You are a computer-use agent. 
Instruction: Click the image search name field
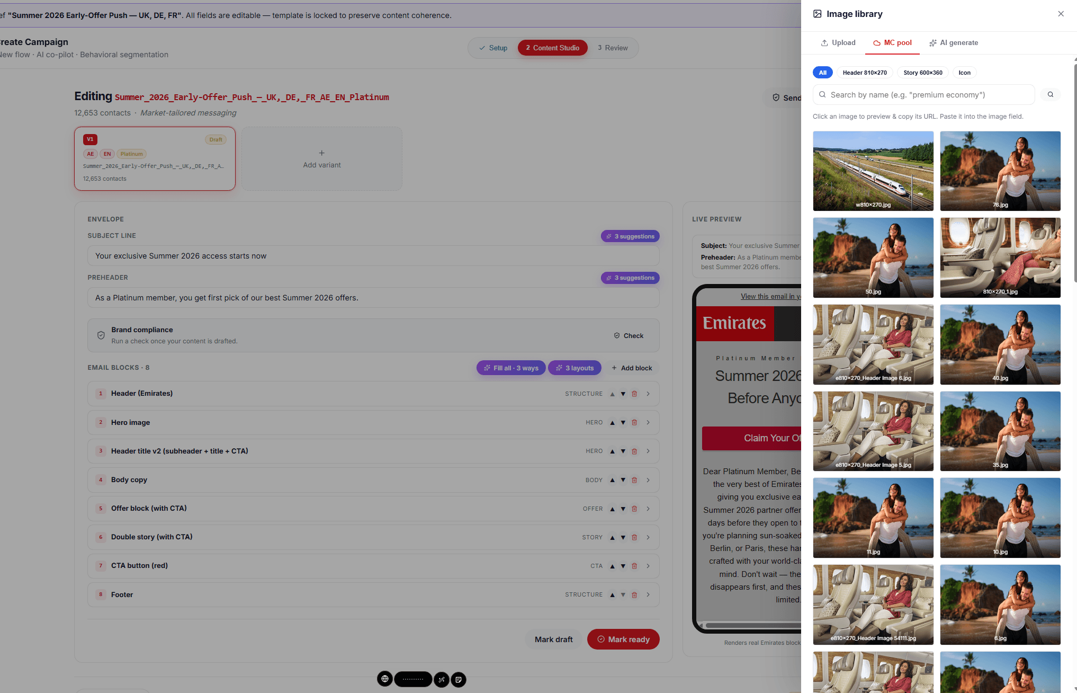(923, 95)
